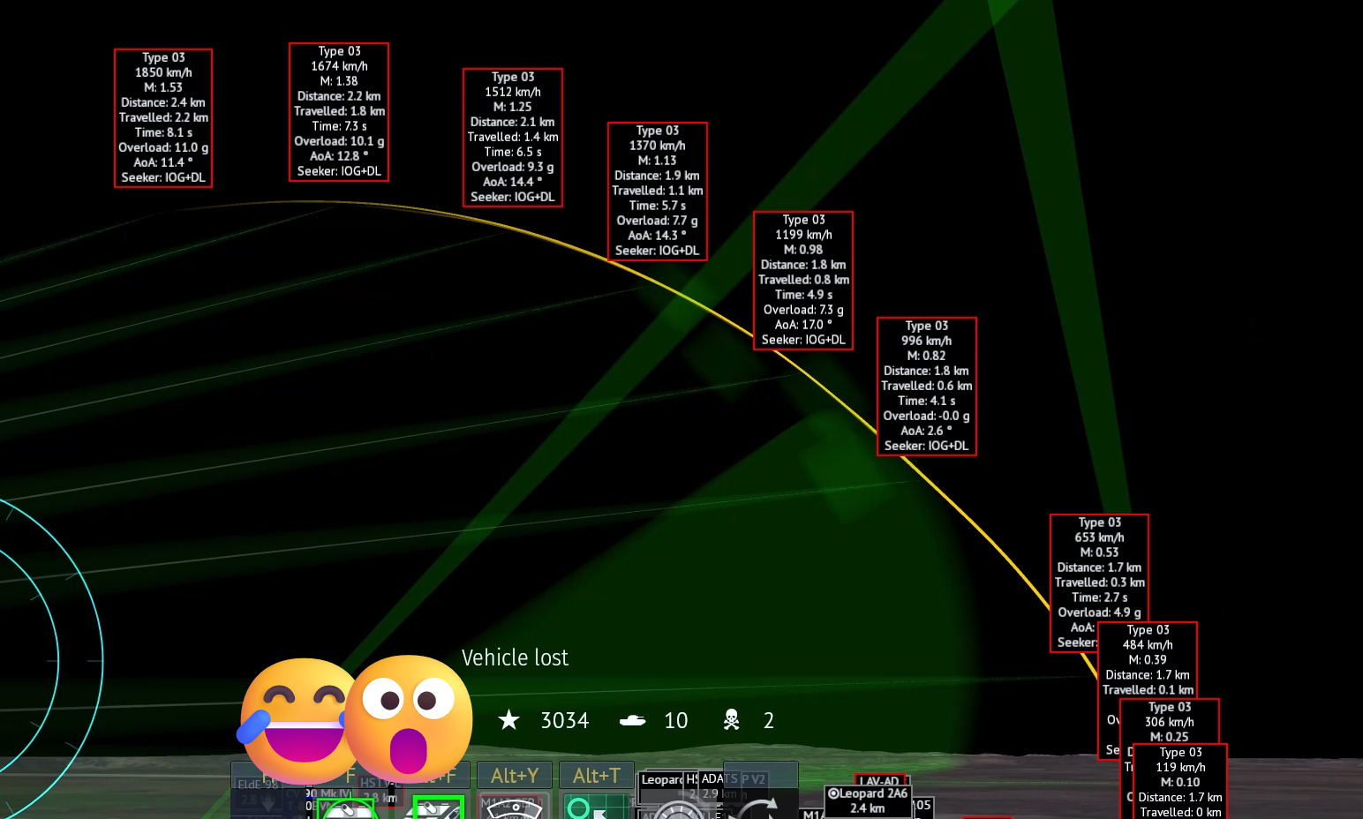Image resolution: width=1363 pixels, height=819 pixels.
Task: Click the "Vehicle lost" message
Action: point(515,657)
